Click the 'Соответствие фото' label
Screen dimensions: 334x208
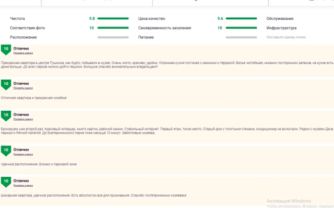[28, 28]
